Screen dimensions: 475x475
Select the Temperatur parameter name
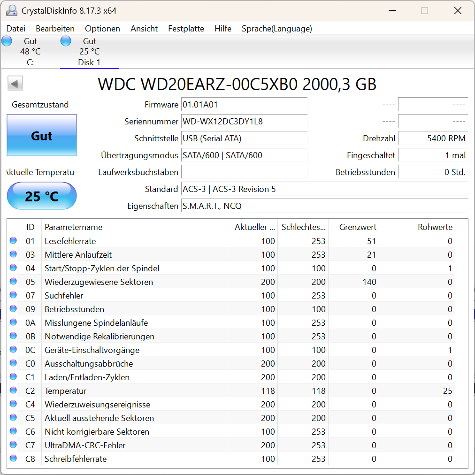point(65,391)
